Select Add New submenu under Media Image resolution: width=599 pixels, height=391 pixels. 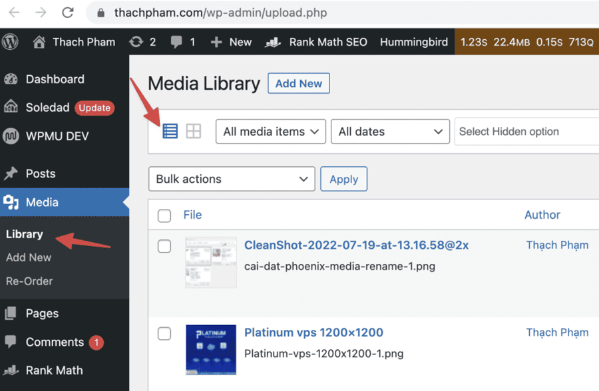point(29,257)
